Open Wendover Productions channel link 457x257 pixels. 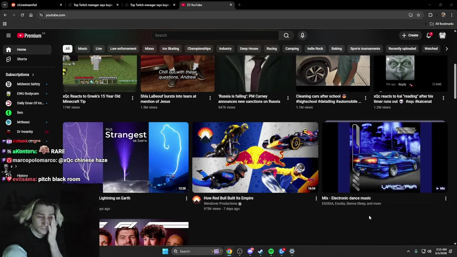click(x=220, y=203)
